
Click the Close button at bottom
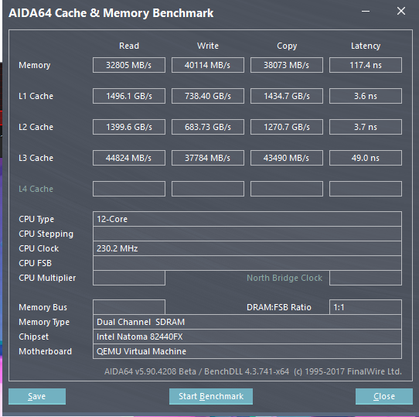[384, 396]
